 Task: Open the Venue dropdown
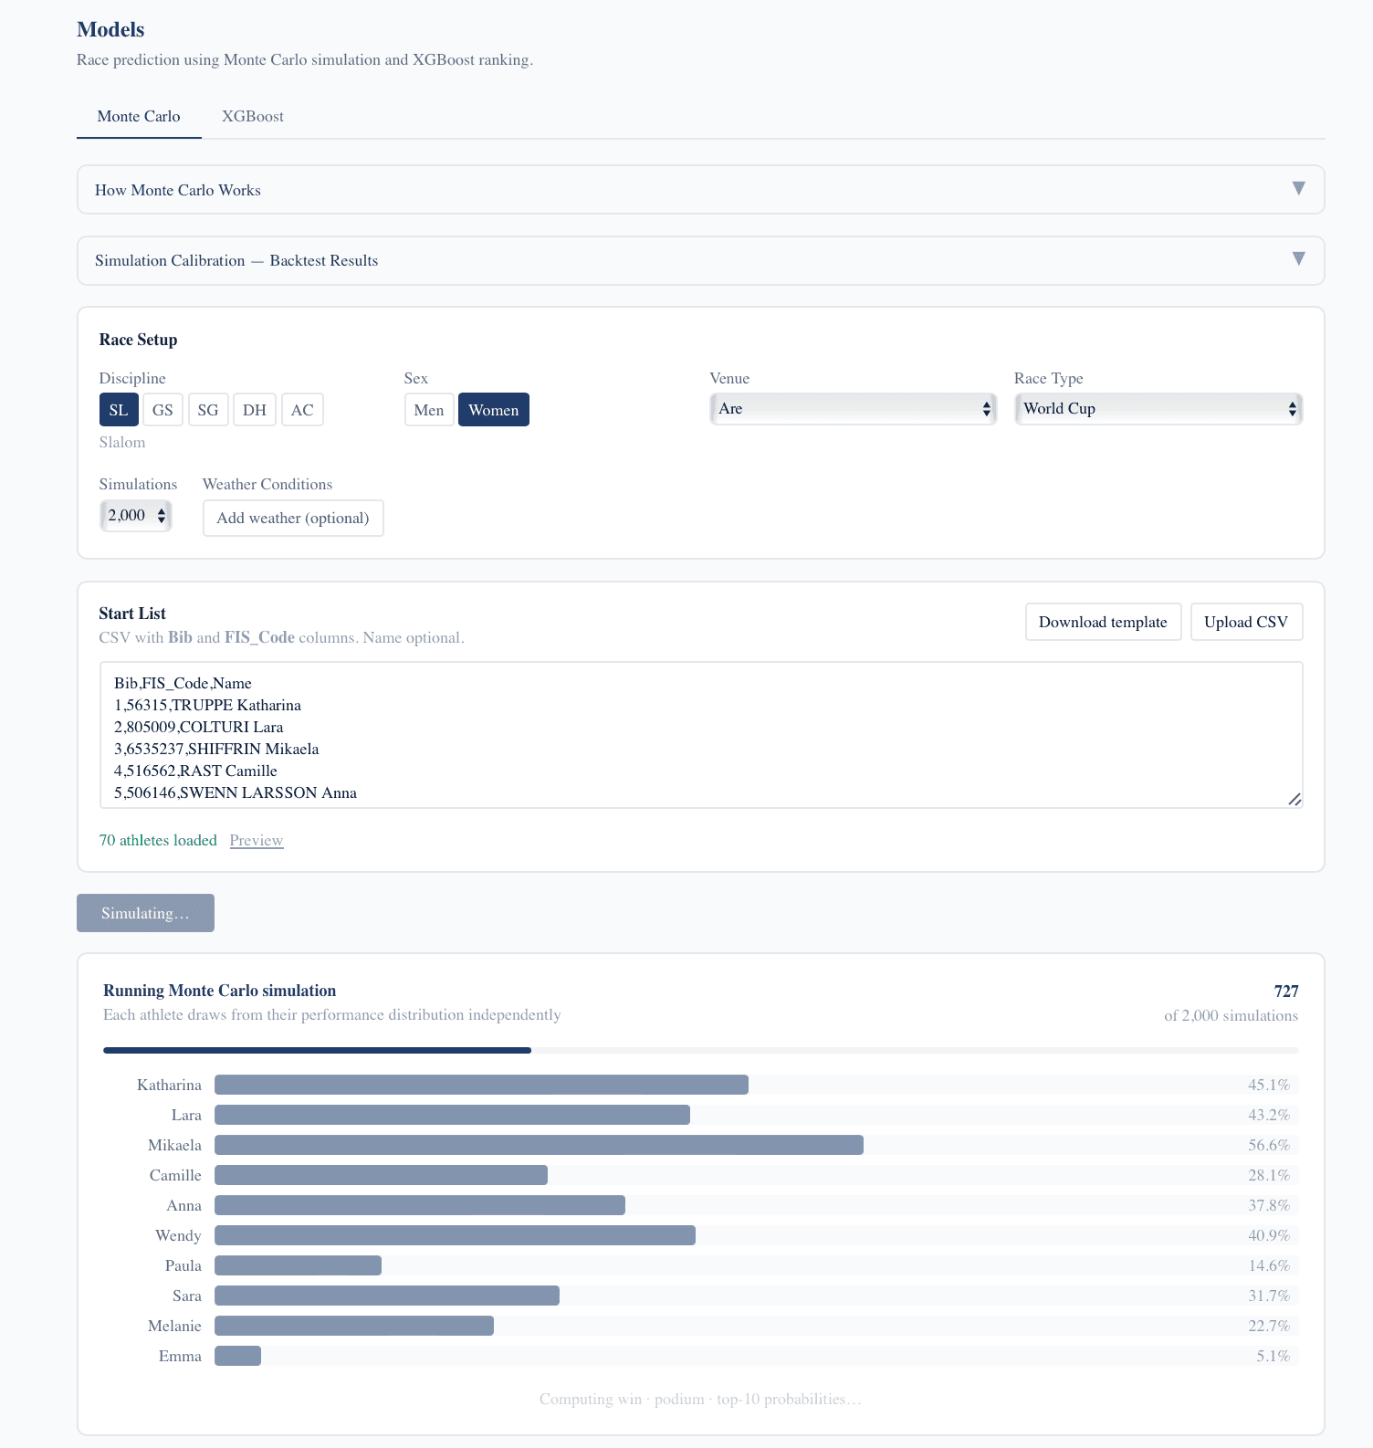tap(853, 409)
